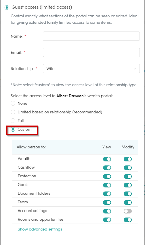The width and height of the screenshot is (145, 245).
Task: Choose Limited based on relationship option
Action: tap(13, 112)
